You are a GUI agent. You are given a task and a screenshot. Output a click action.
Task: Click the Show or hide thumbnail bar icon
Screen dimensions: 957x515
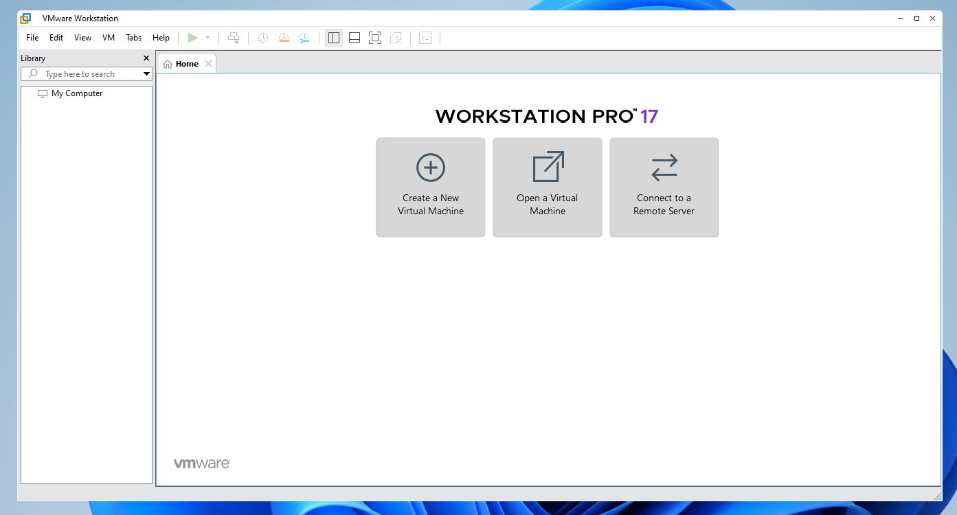[x=354, y=38]
